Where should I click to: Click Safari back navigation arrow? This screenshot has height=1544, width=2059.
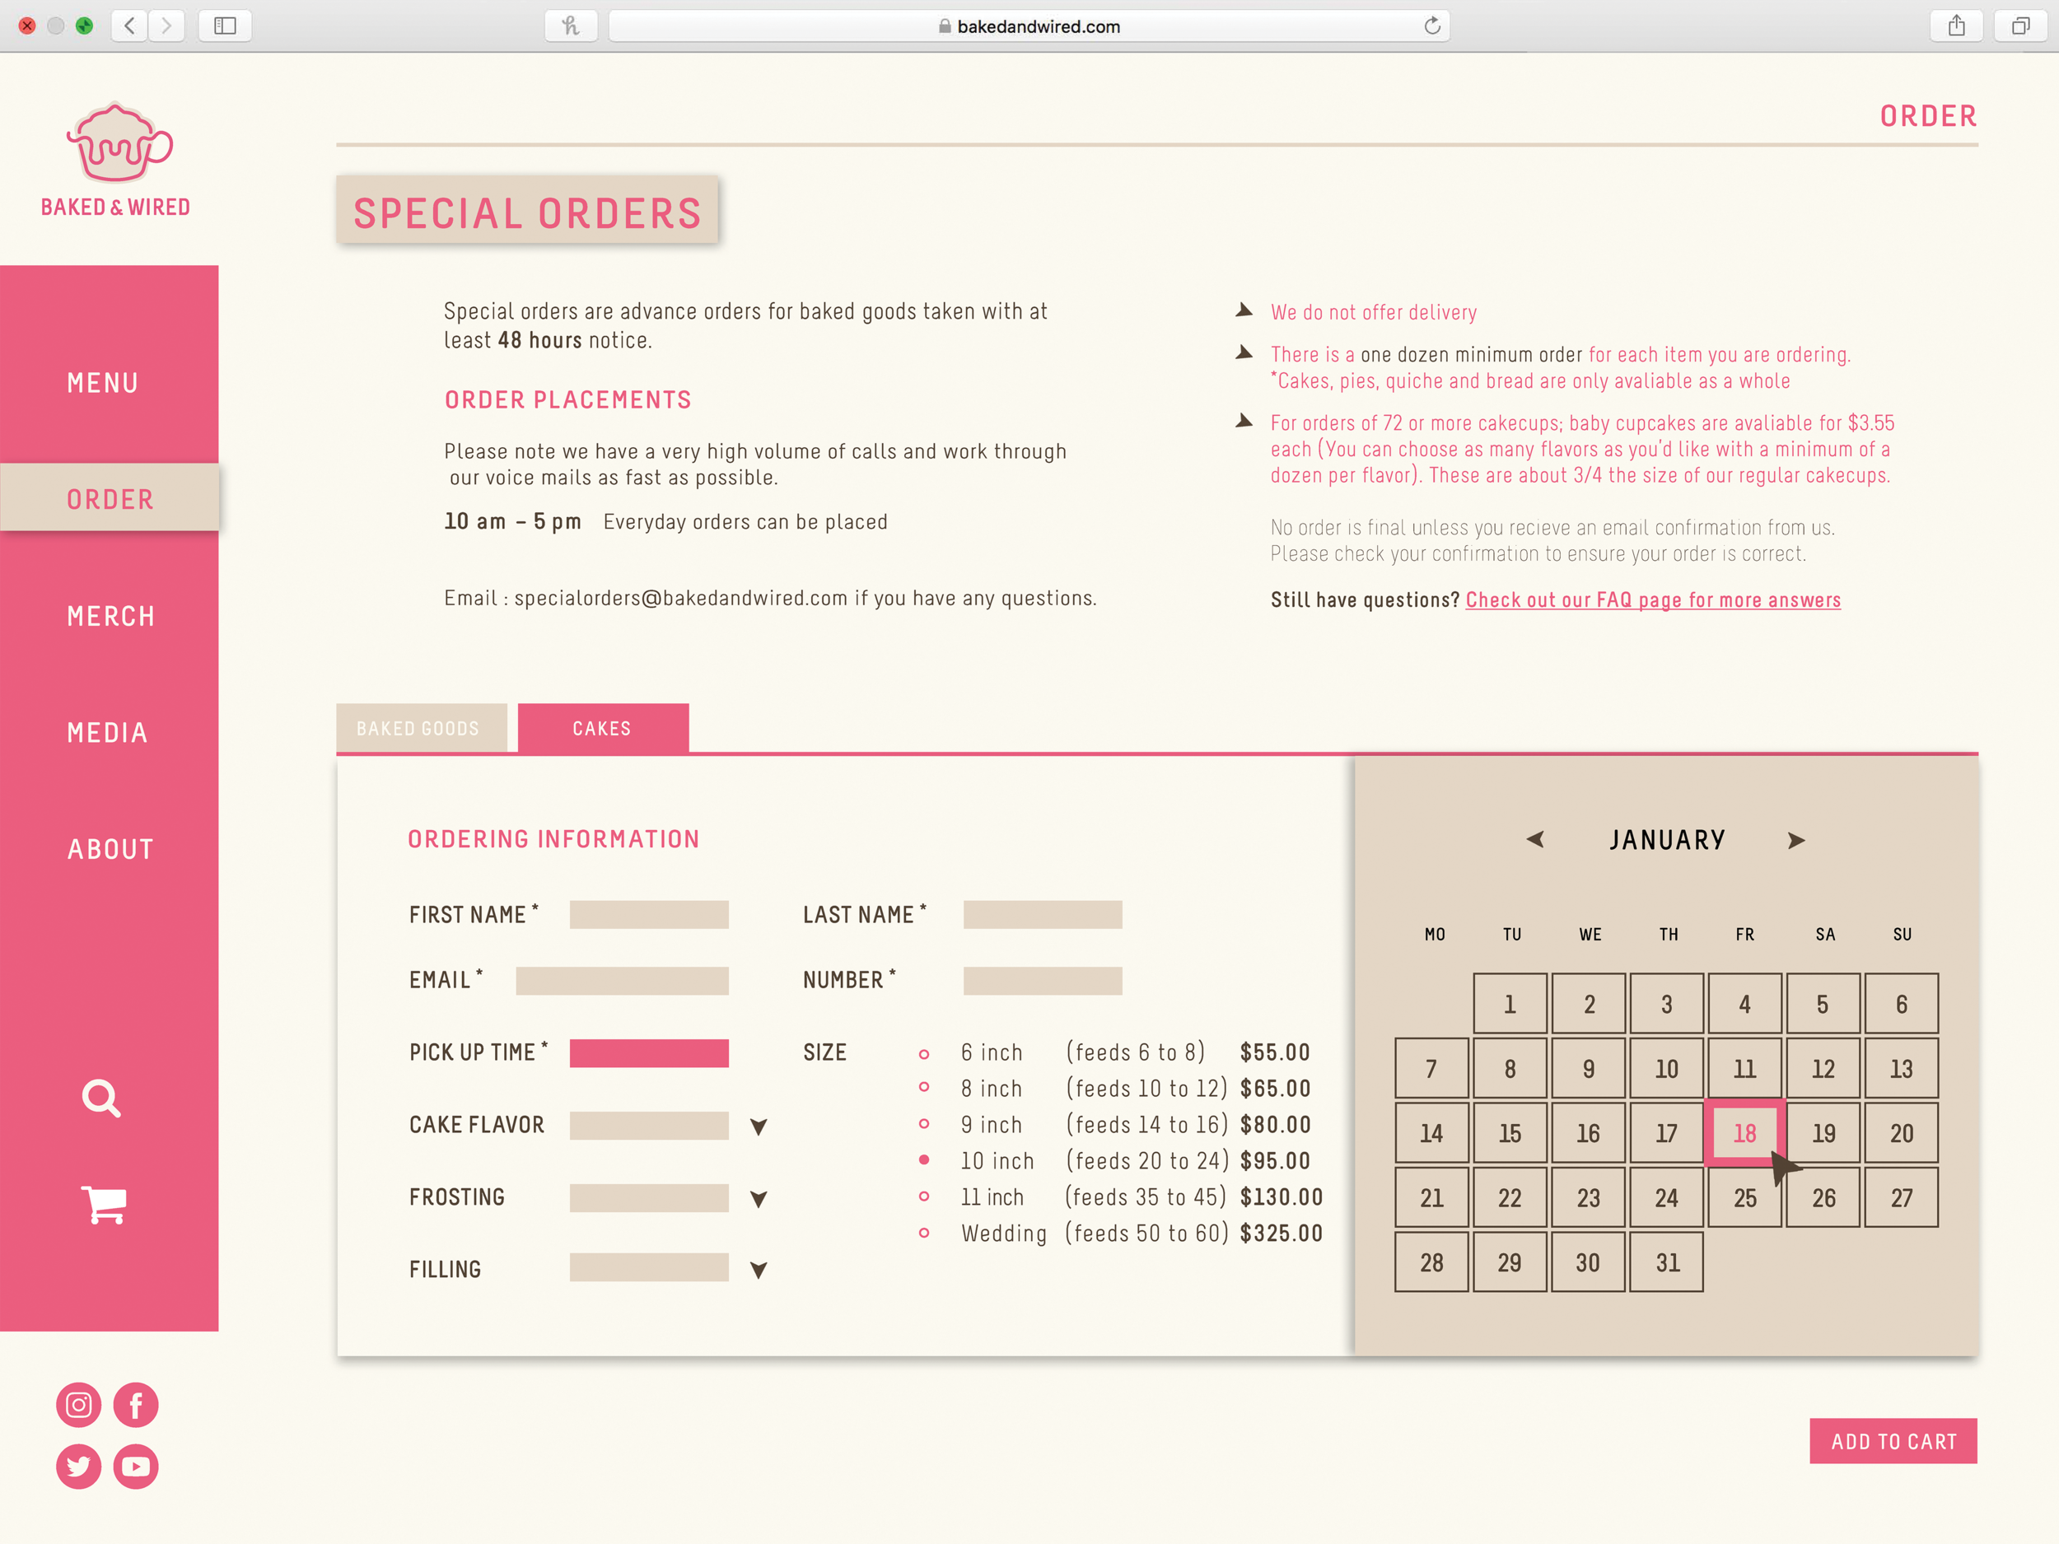pyautogui.click(x=130, y=26)
